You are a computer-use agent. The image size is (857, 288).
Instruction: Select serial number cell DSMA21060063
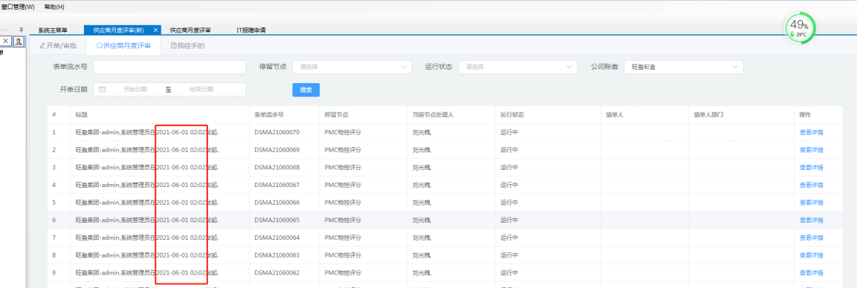pos(277,255)
